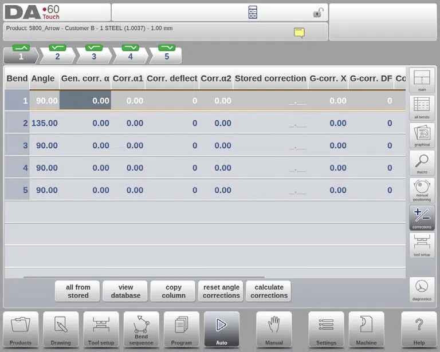Select bend step 2 tab
The width and height of the screenshot is (440, 352).
[x=57, y=54]
